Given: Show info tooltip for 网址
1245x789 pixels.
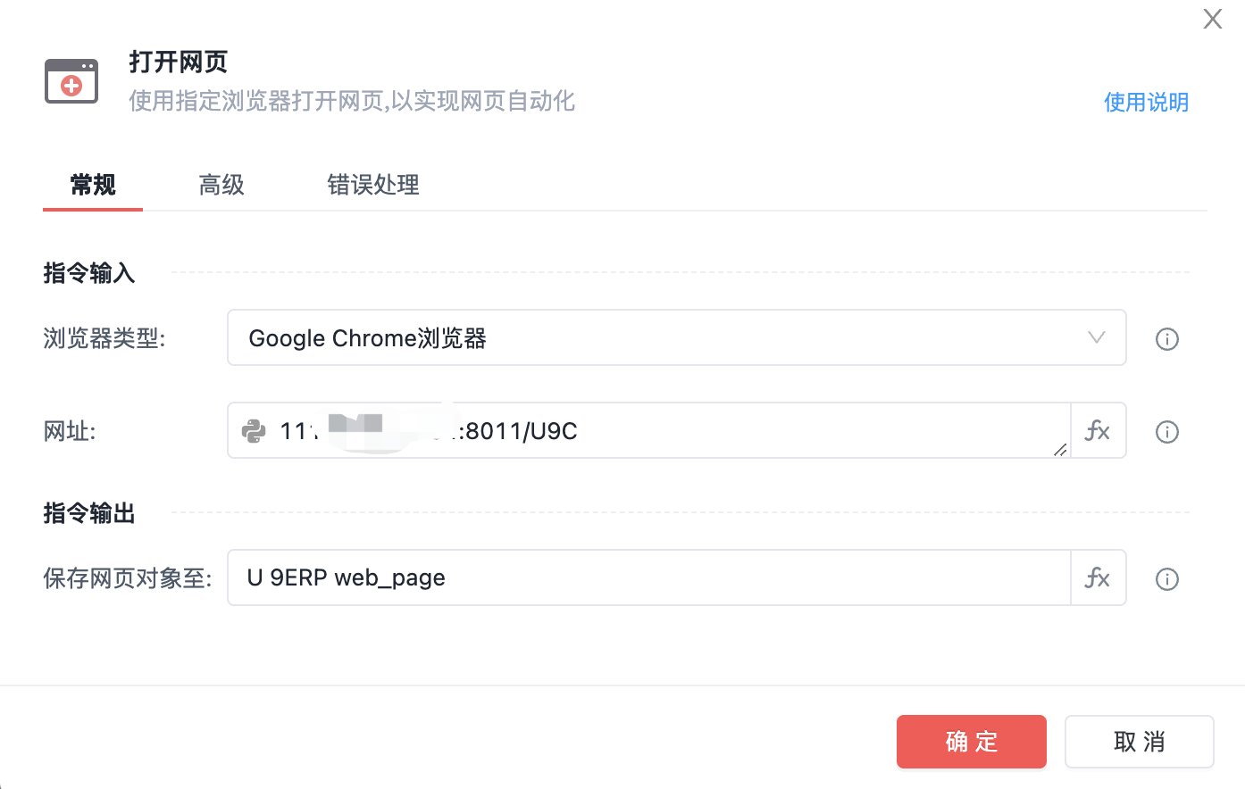Looking at the screenshot, I should point(1167,432).
